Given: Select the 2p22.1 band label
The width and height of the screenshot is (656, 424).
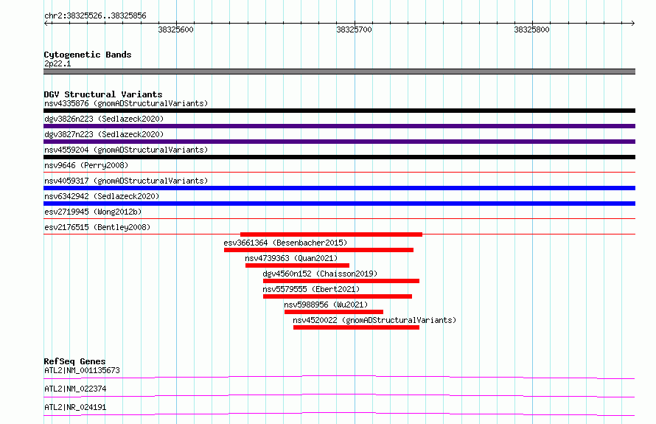Looking at the screenshot, I should pos(57,63).
